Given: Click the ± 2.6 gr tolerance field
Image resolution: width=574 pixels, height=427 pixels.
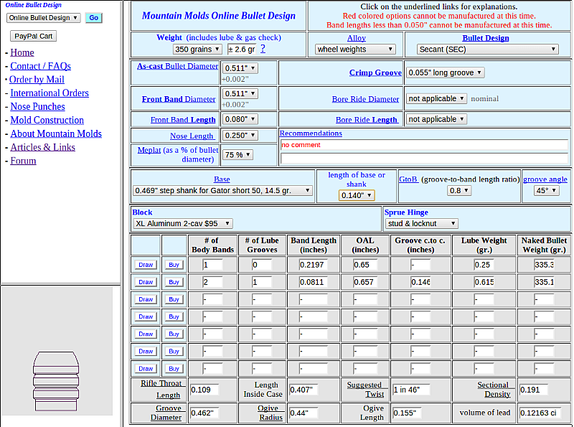Looking at the screenshot, I should click(242, 50).
